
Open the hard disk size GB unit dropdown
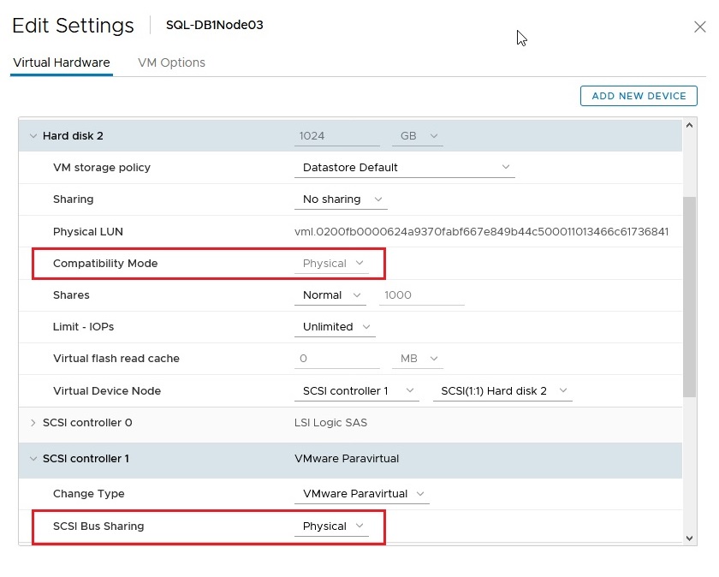418,136
